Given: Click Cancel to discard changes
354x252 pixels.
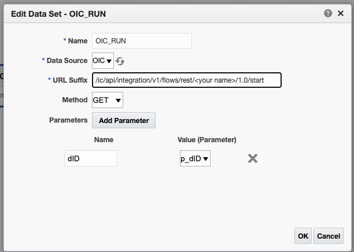Looking at the screenshot, I should coord(329,236).
